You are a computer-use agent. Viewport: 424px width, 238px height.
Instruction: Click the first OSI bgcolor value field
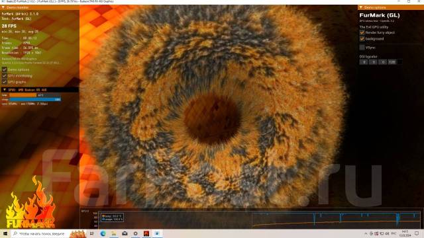point(364,62)
